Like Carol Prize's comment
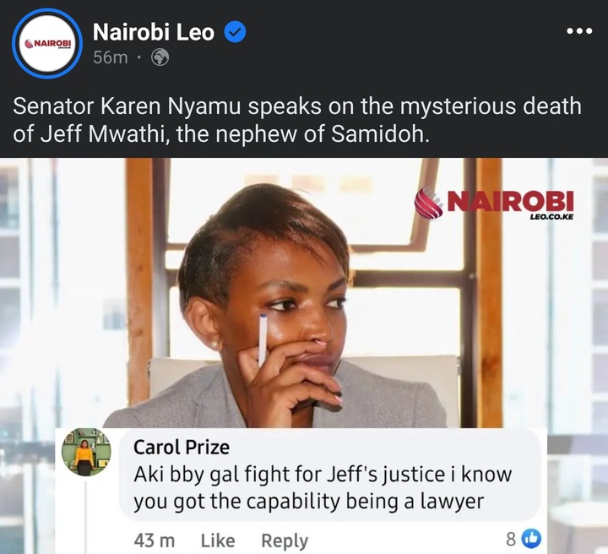608x554 pixels. tap(218, 540)
